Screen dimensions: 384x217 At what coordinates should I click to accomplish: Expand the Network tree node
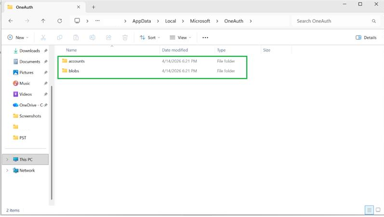click(7, 170)
